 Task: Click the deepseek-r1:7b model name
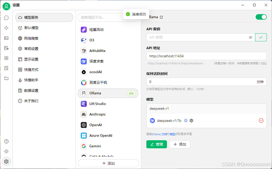pyautogui.click(x=169, y=121)
